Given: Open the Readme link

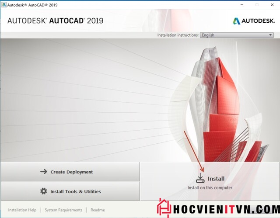Looking at the screenshot, I should coord(98,210).
